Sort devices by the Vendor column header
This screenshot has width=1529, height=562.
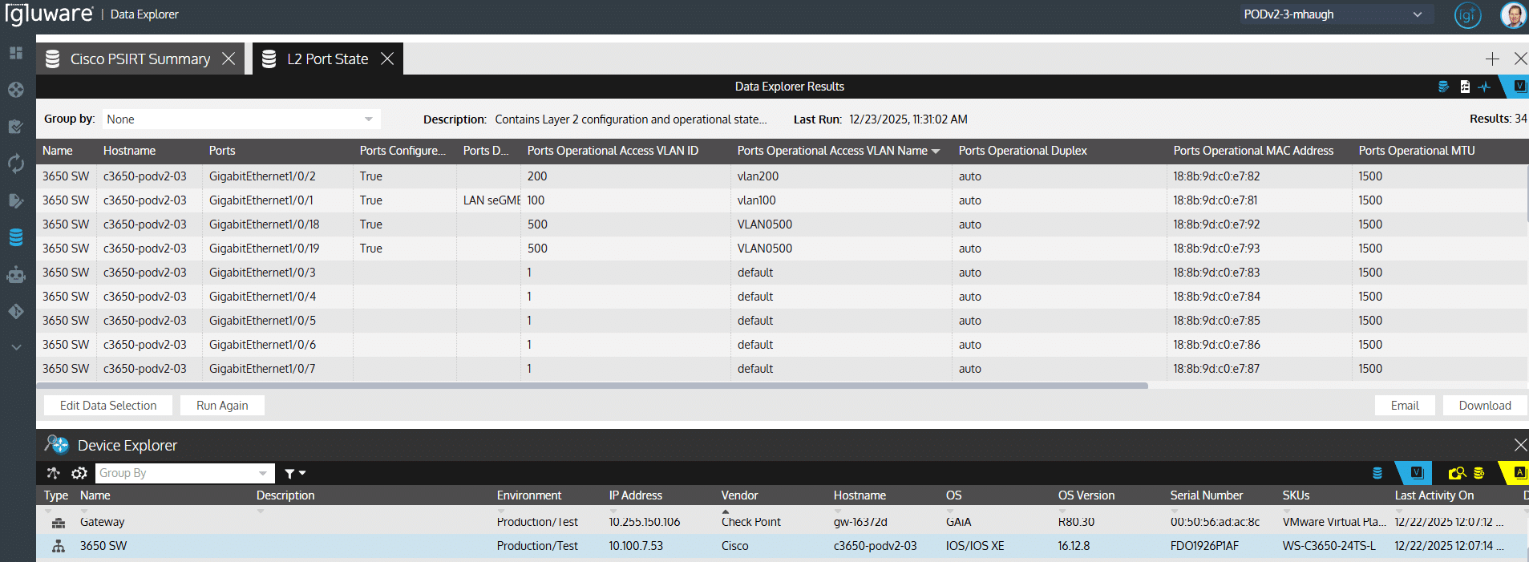tap(739, 495)
